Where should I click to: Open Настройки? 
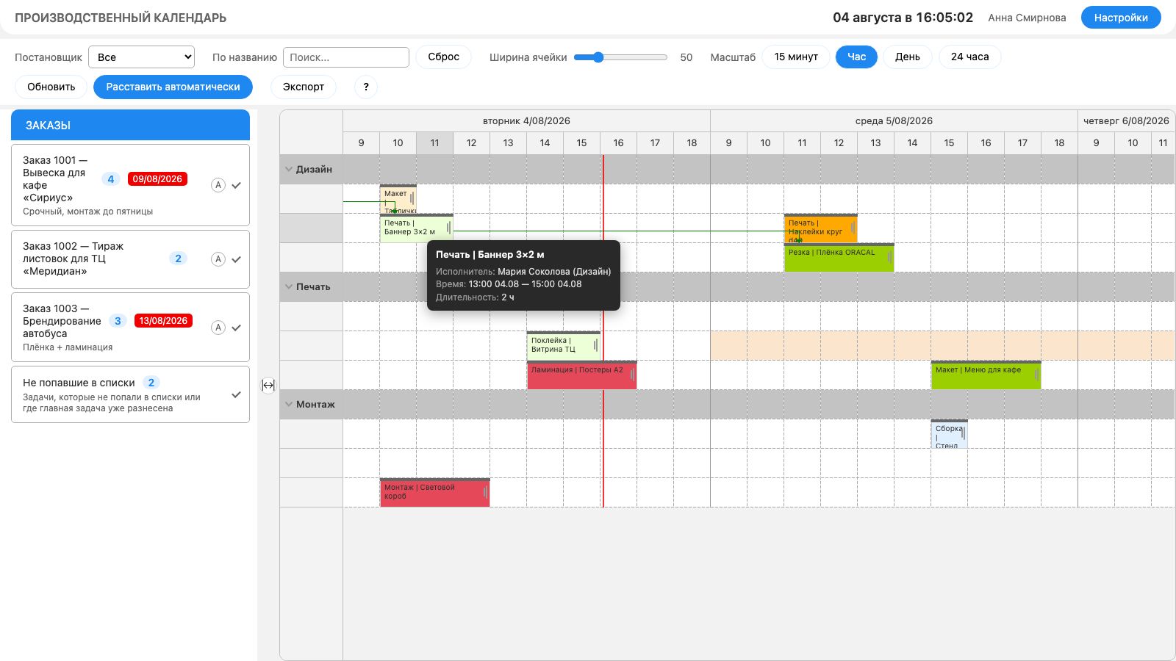pos(1121,18)
